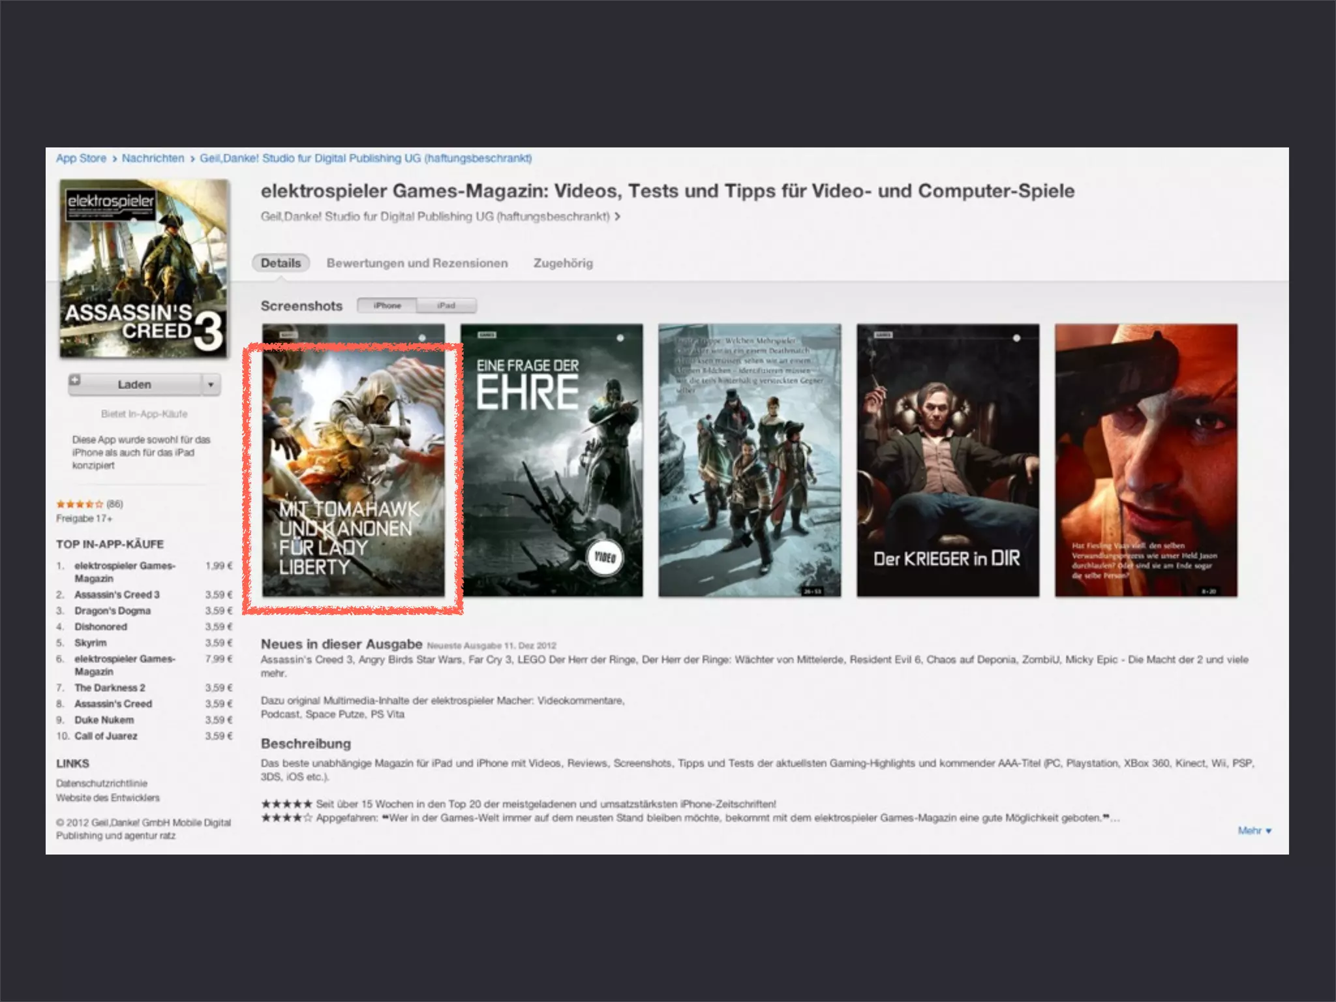
Task: Click the plus icon on Laden button
Action: click(x=75, y=380)
